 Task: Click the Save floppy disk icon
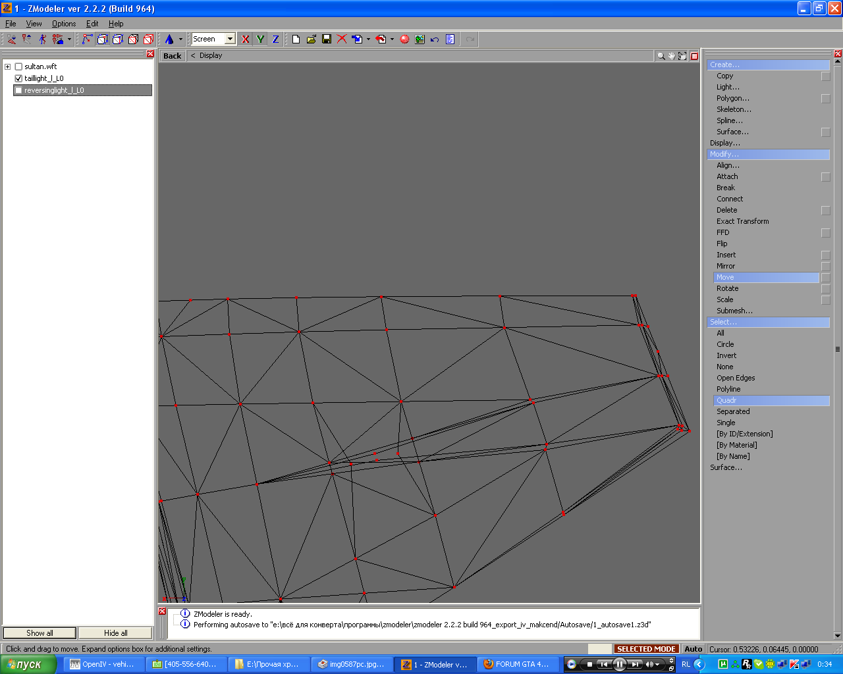click(326, 39)
